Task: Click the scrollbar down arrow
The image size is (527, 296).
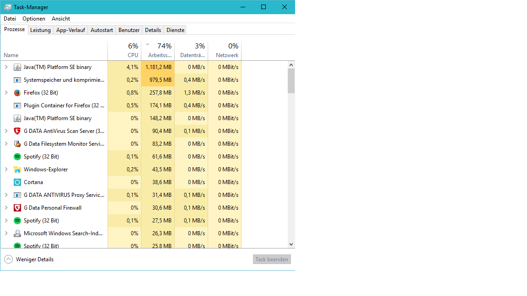Action: [x=291, y=244]
